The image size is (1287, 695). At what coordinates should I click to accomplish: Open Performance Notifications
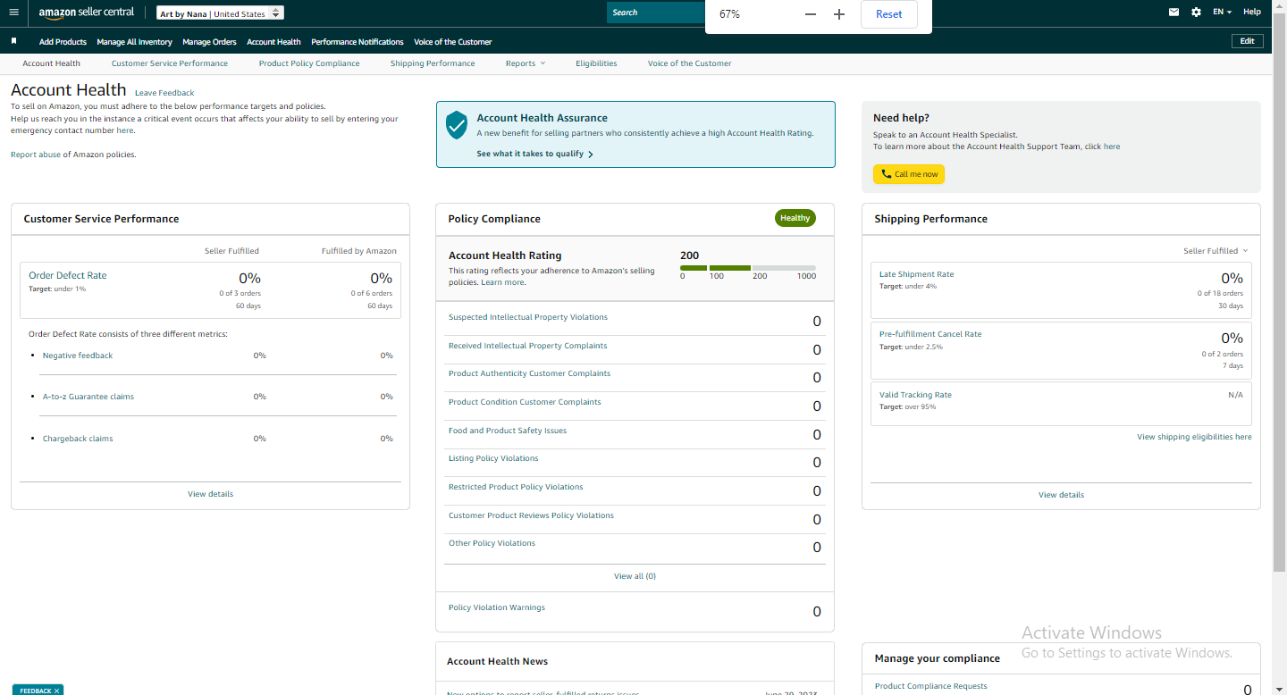pos(357,42)
